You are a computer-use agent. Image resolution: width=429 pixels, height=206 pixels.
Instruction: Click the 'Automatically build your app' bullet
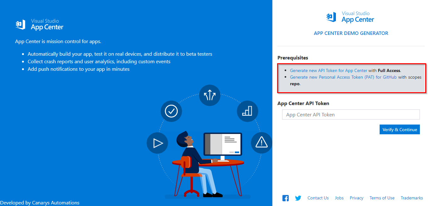tap(120, 54)
